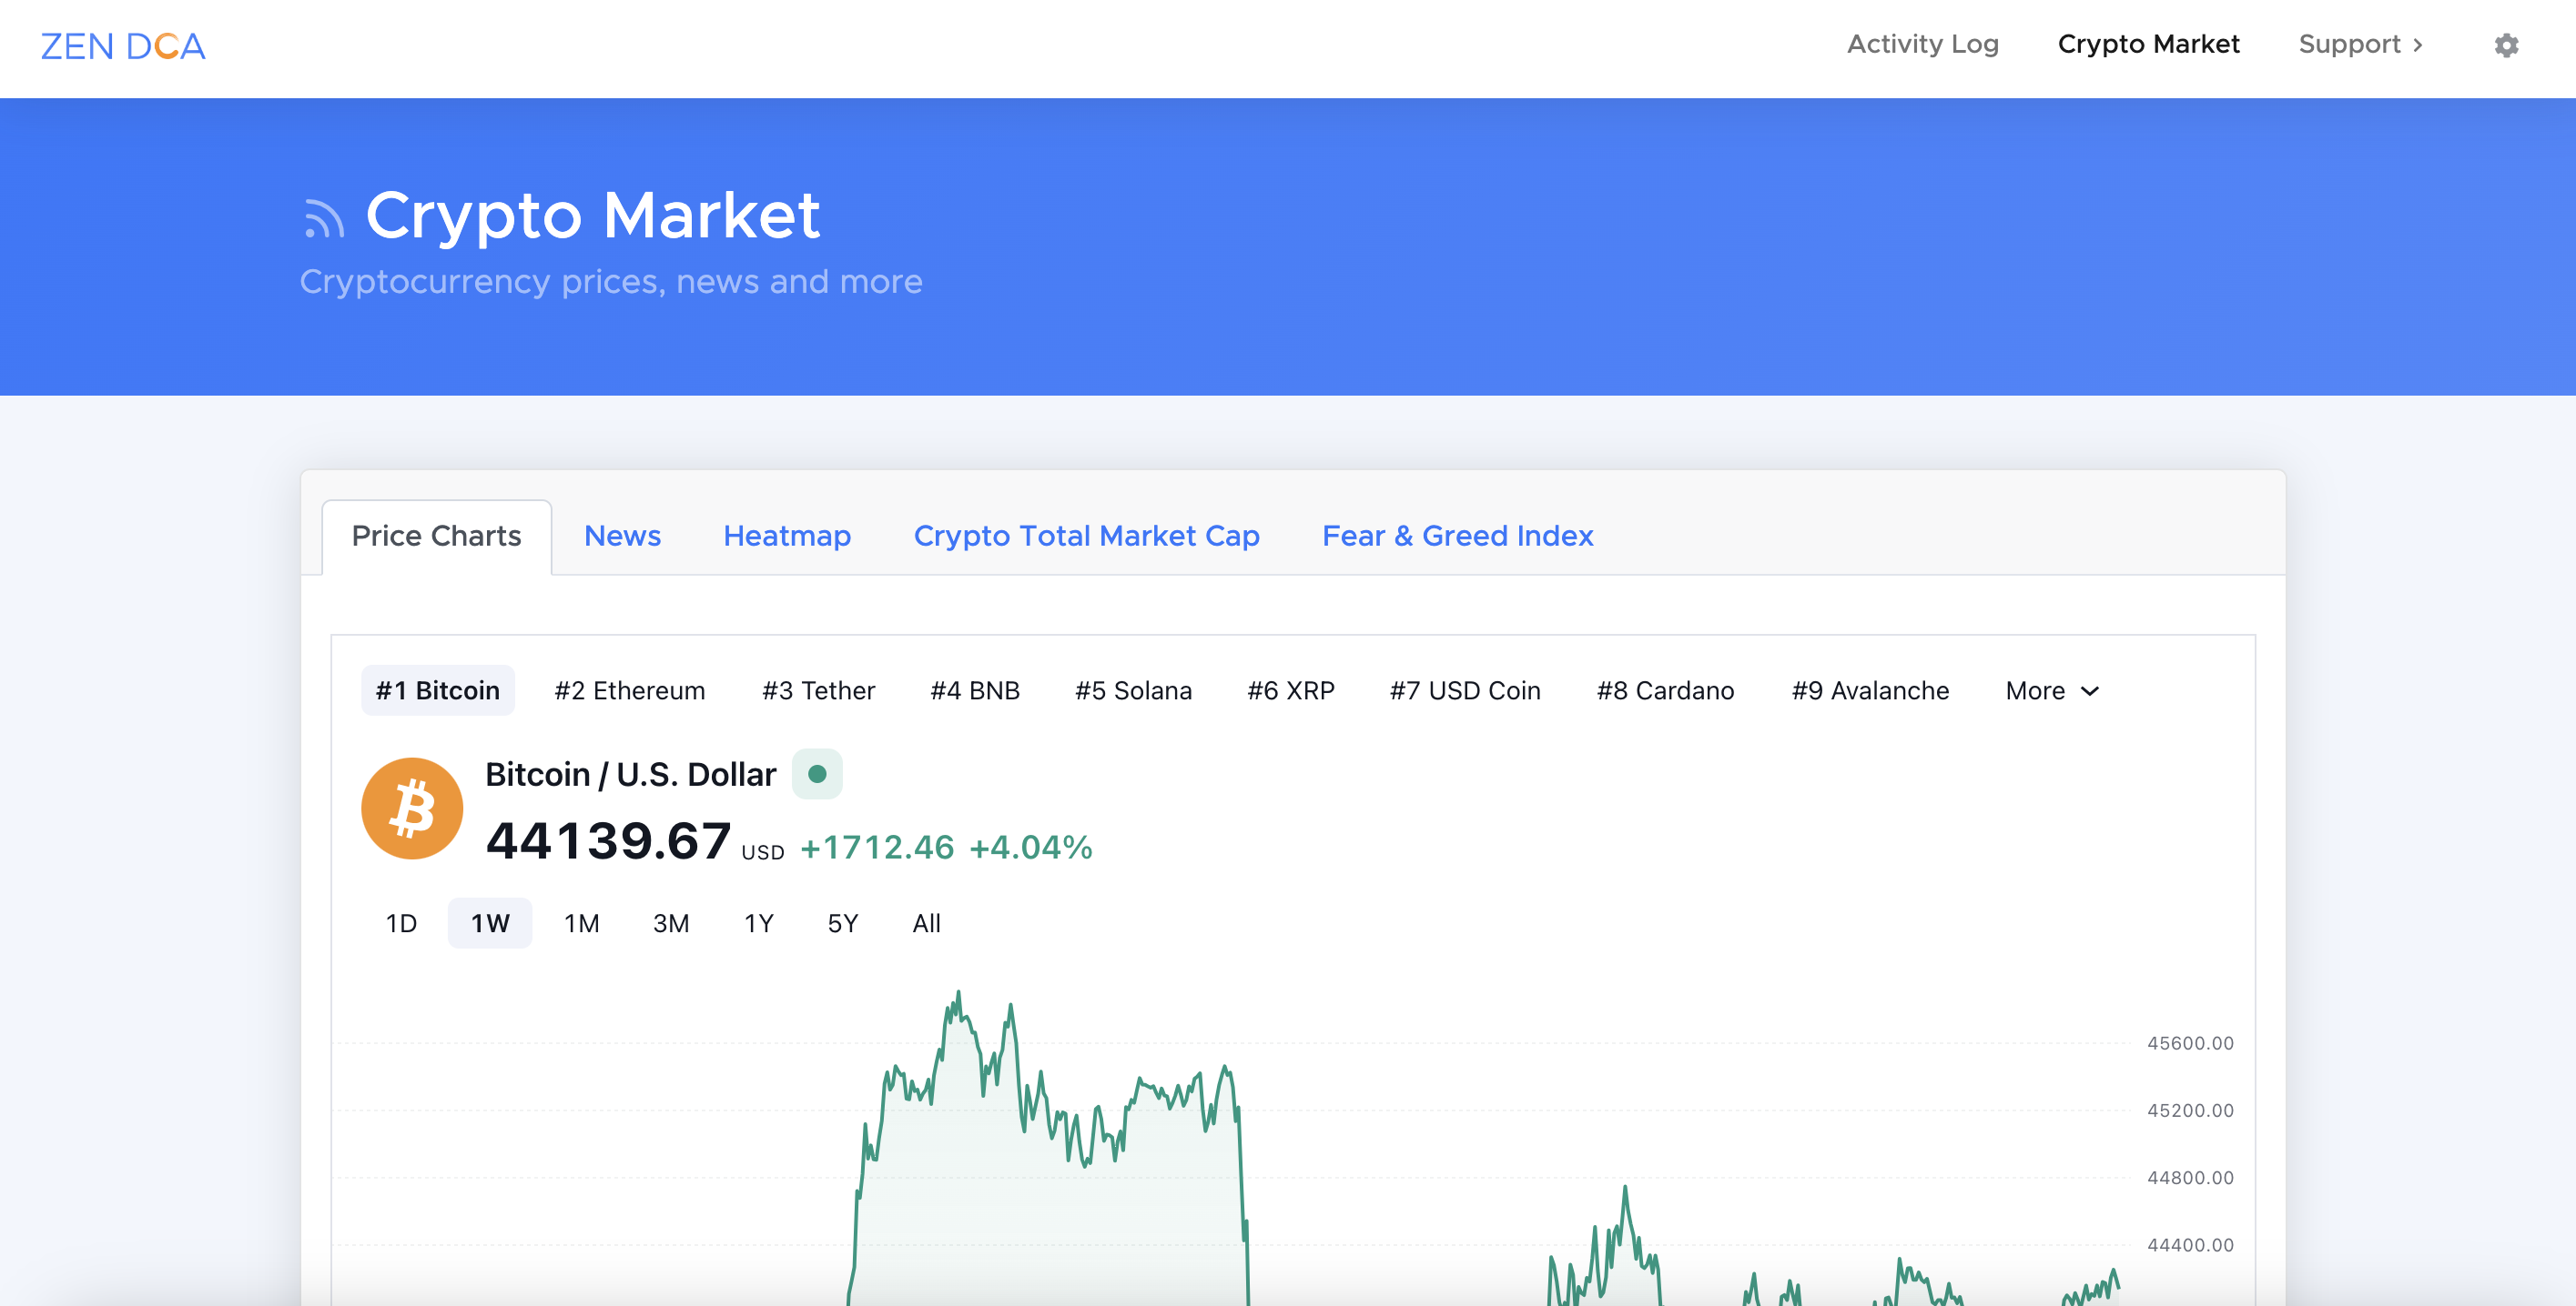Image resolution: width=2576 pixels, height=1306 pixels.
Task: Click the 44139.67 price value
Action: pyautogui.click(x=608, y=840)
